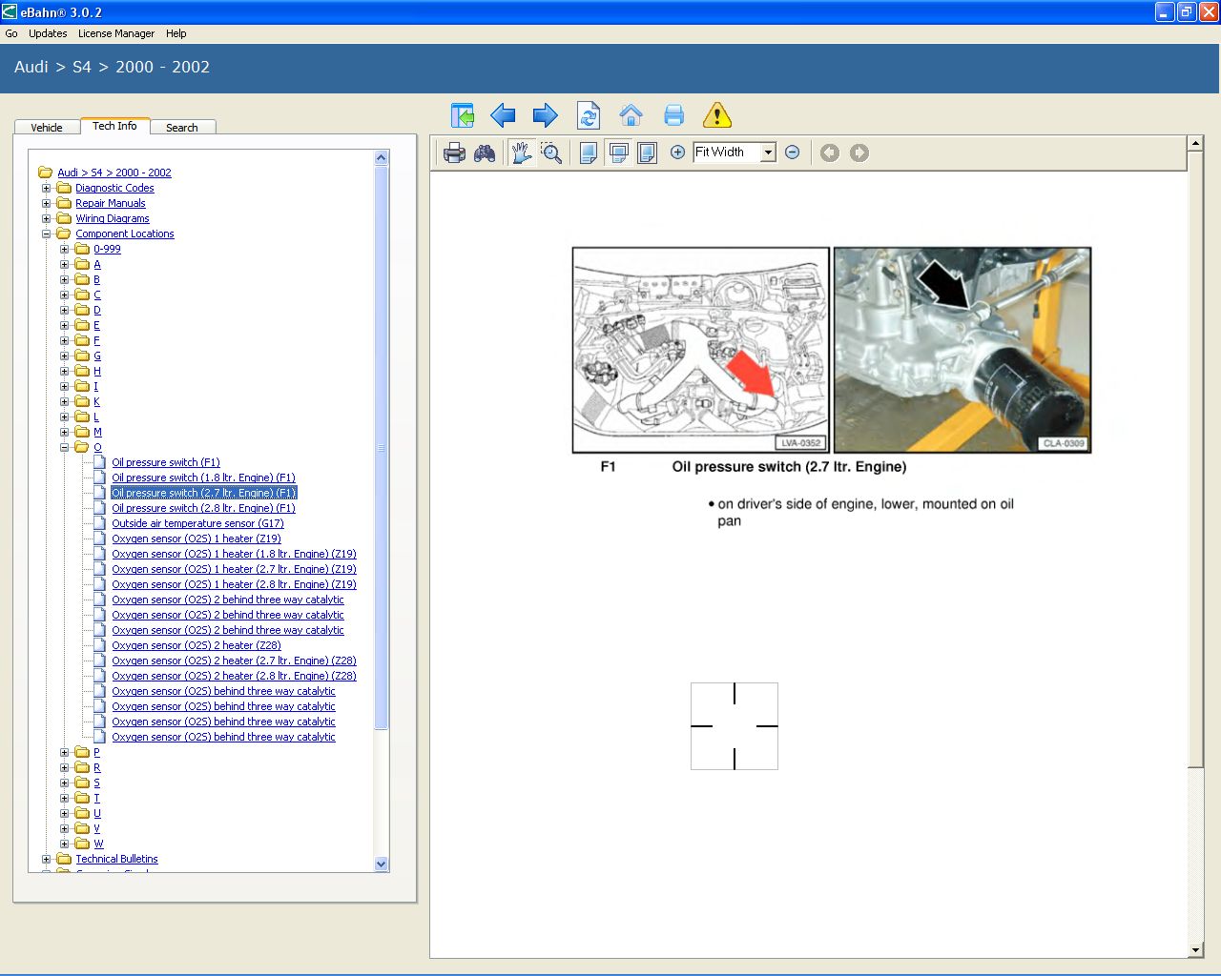This screenshot has width=1221, height=976.
Task: Set full page fit view
Action: tap(647, 152)
